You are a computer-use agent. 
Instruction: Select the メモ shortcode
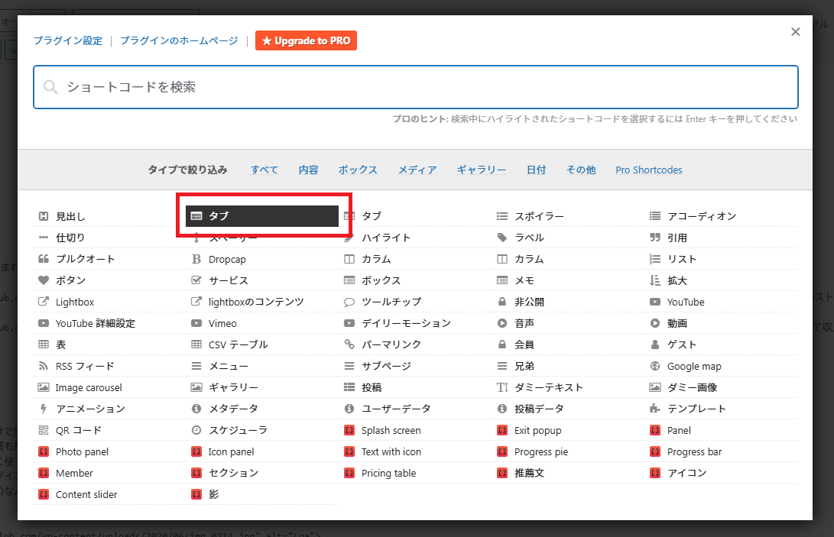pos(568,280)
